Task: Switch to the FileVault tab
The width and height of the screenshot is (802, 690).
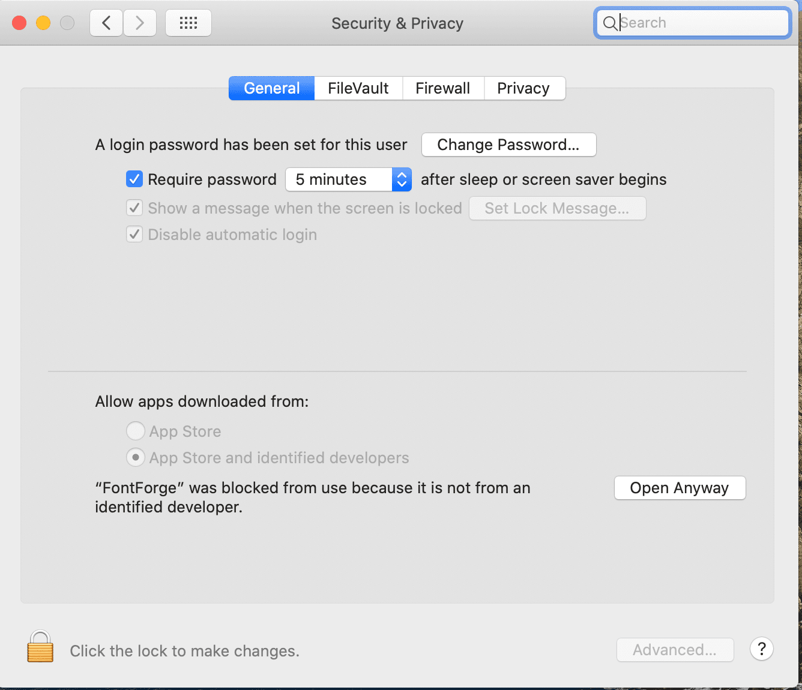Action: [358, 88]
